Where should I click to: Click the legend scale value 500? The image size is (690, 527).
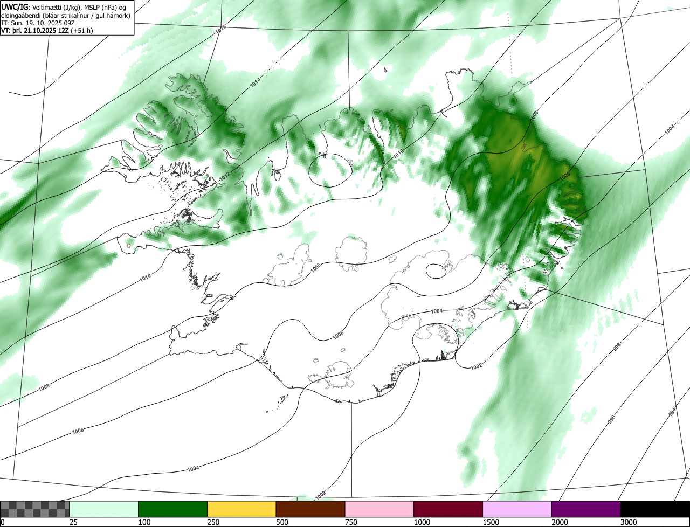pyautogui.click(x=282, y=522)
